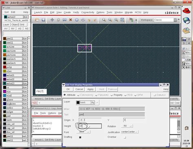
Task: Open the Layer text dg dropdown
Action: coord(88,102)
